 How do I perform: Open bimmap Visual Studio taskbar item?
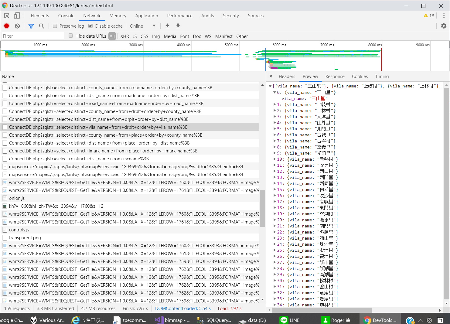172,320
